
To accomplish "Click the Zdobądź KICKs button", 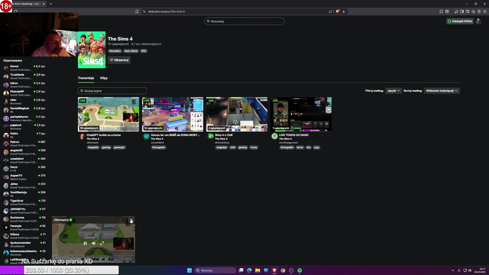I will (x=460, y=21).
